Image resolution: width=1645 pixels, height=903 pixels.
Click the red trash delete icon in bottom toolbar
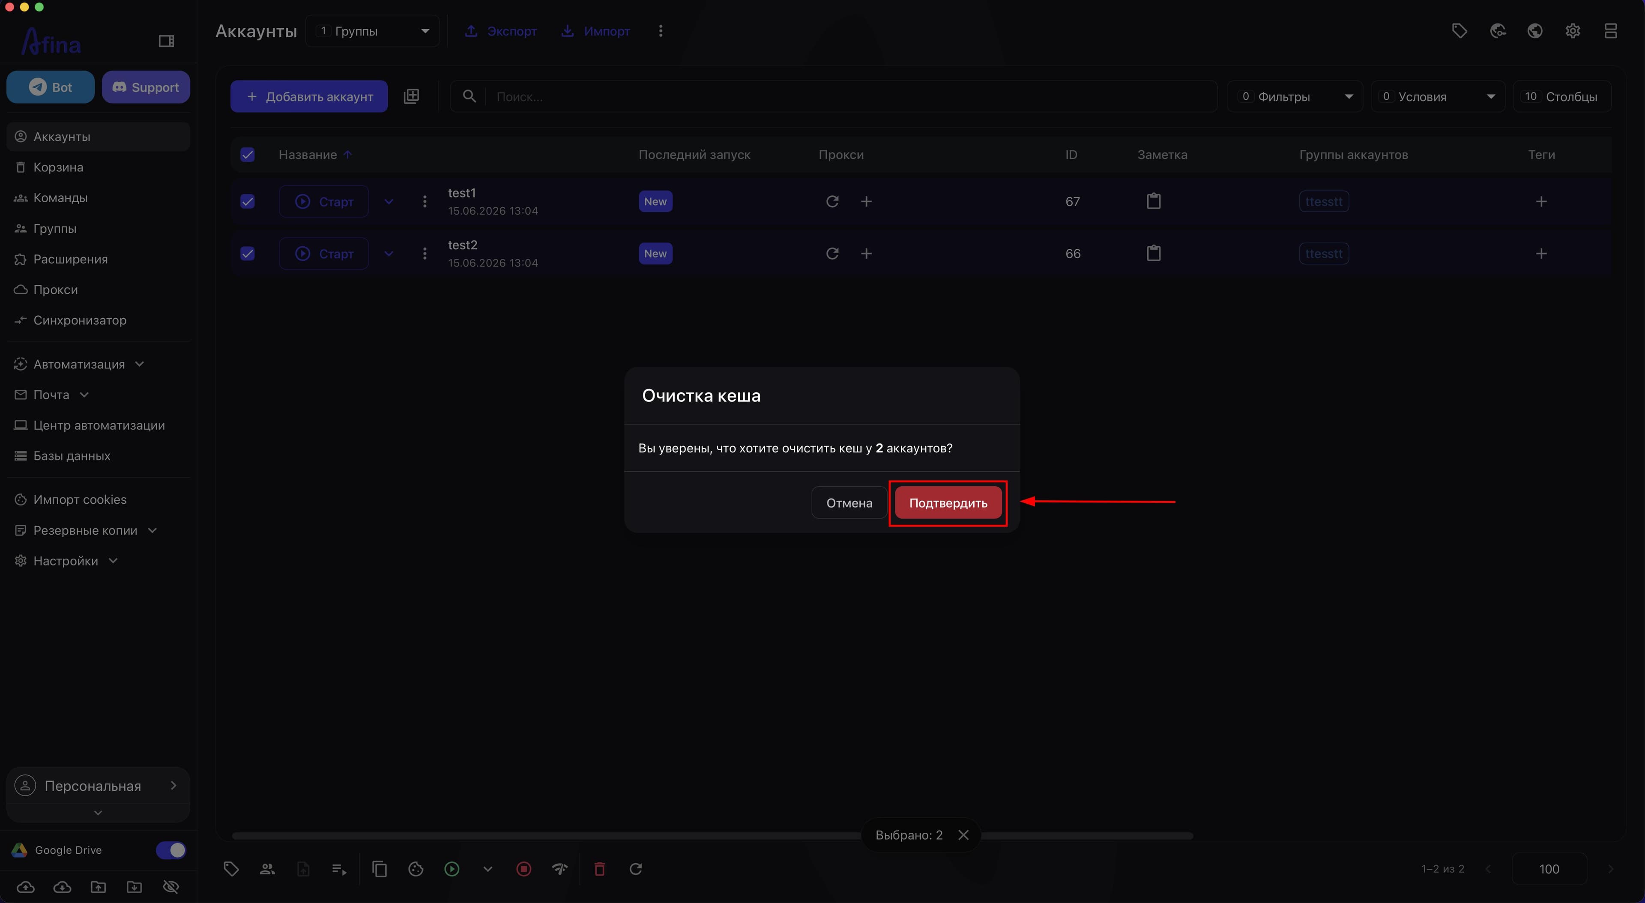click(x=599, y=868)
